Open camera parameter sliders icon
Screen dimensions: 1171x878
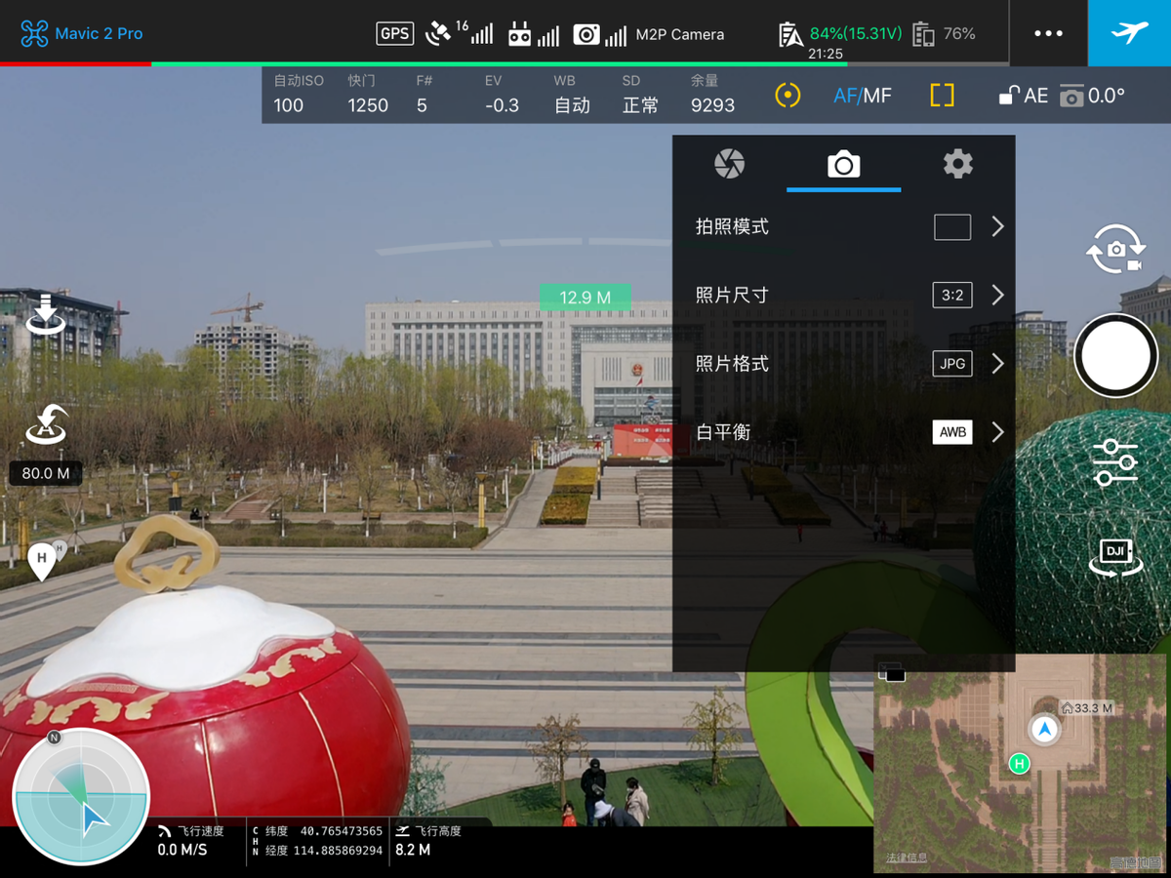coord(1115,462)
